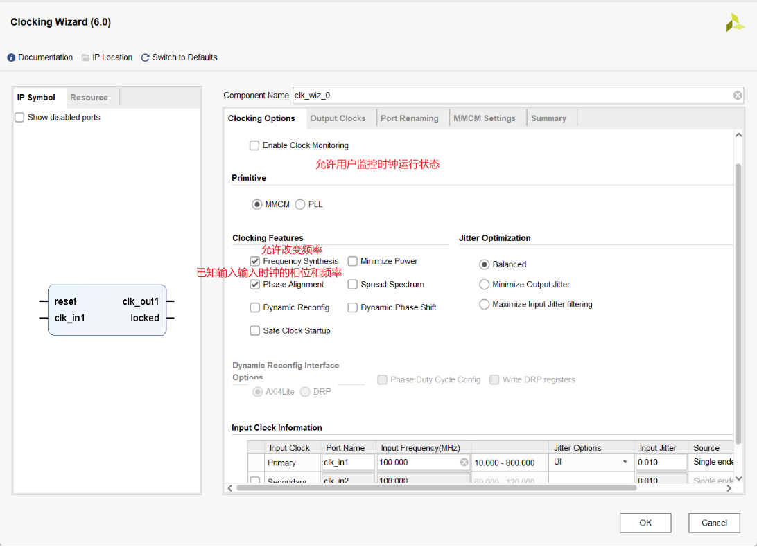Click the Switch to Defaults refresh icon
Screen dimensions: 757x547
click(x=146, y=57)
